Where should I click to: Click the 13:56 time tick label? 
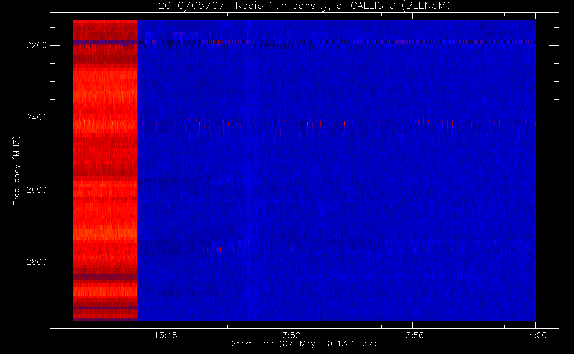[x=412, y=335]
